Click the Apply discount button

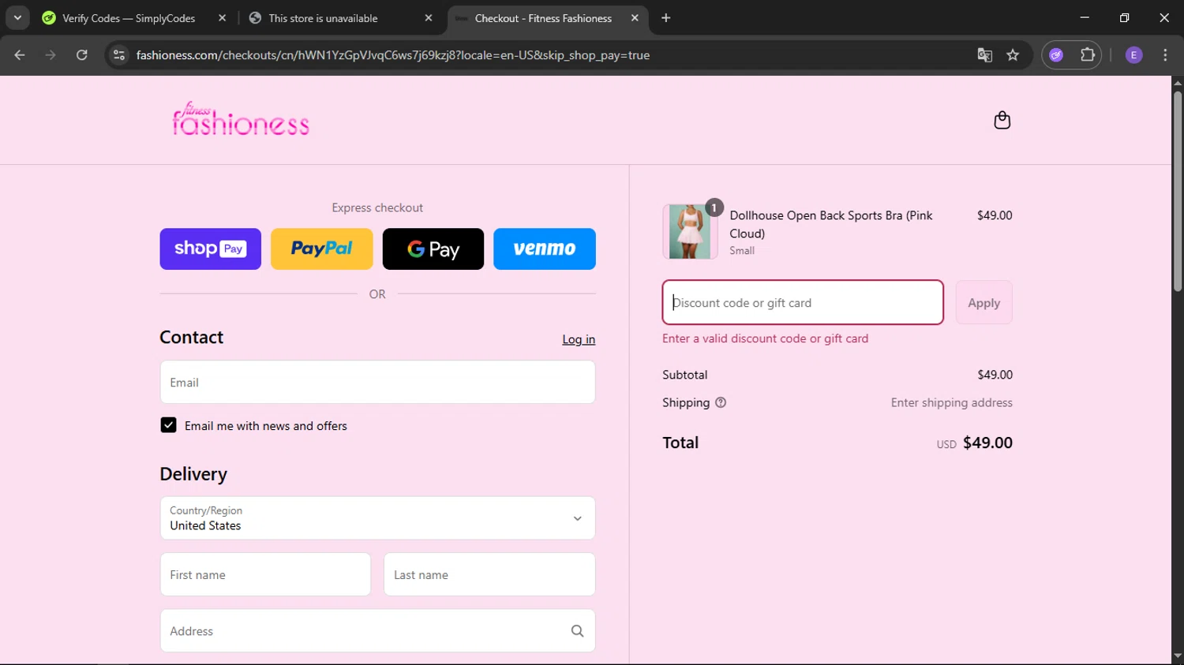pyautogui.click(x=984, y=303)
